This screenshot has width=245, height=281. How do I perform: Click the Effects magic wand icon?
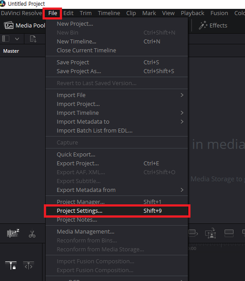click(203, 25)
